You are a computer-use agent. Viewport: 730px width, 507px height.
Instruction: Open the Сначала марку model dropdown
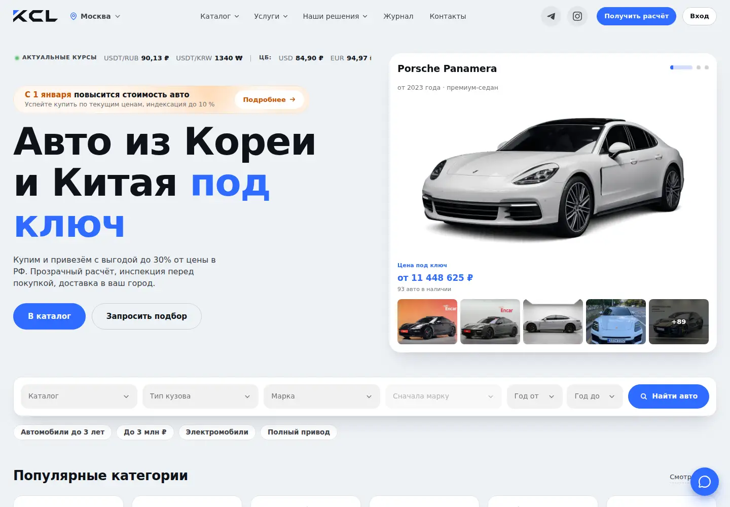pyautogui.click(x=444, y=396)
